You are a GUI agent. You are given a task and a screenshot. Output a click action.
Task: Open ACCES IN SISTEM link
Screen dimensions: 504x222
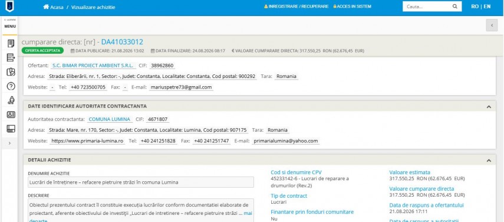[x=353, y=6]
